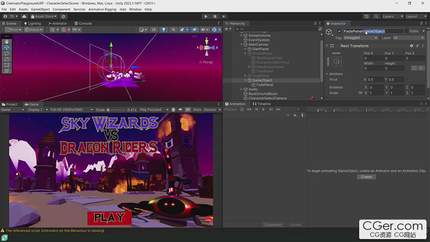Screen dimensions: 430x242
Task: Open the Layer dropdown showing UI
Action: pos(408,38)
